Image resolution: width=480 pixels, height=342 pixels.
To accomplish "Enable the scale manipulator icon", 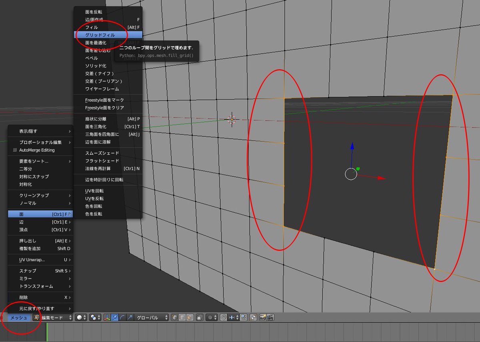I will pyautogui.click(x=130, y=318).
